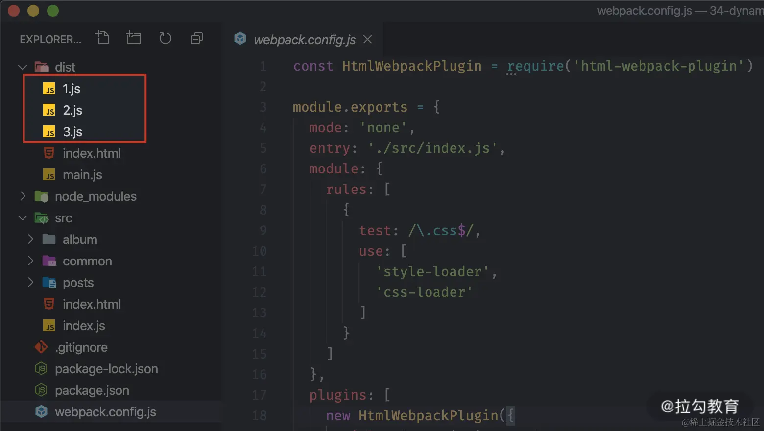Click the 'plugins' key on line 17
Screen dimensions: 764x431
(338, 395)
